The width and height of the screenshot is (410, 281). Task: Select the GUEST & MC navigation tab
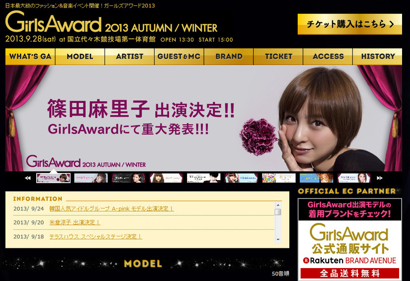[x=179, y=57]
